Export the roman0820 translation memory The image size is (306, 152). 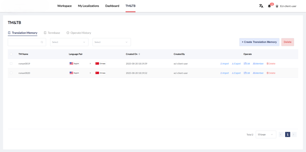pos(236,73)
